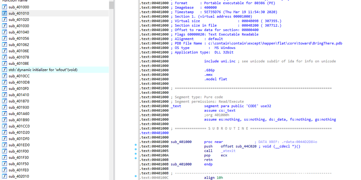Select sub_401D20 from the function list
Image resolution: width=361 pixels, height=180 pixels.
point(19,132)
